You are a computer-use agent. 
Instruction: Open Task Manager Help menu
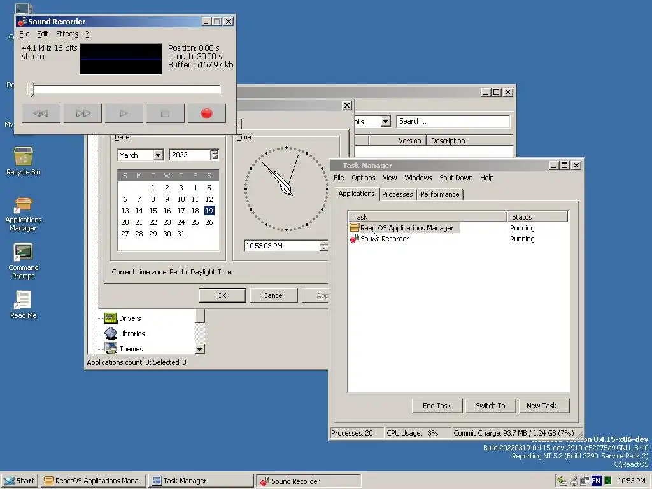(x=487, y=178)
